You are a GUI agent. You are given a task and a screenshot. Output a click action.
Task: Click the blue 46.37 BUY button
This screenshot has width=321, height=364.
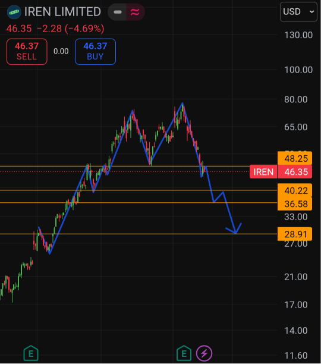point(95,52)
